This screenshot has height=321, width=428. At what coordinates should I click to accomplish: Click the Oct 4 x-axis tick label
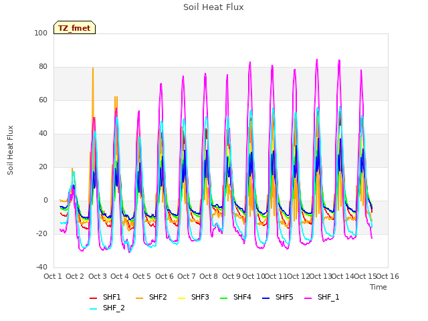point(120,276)
